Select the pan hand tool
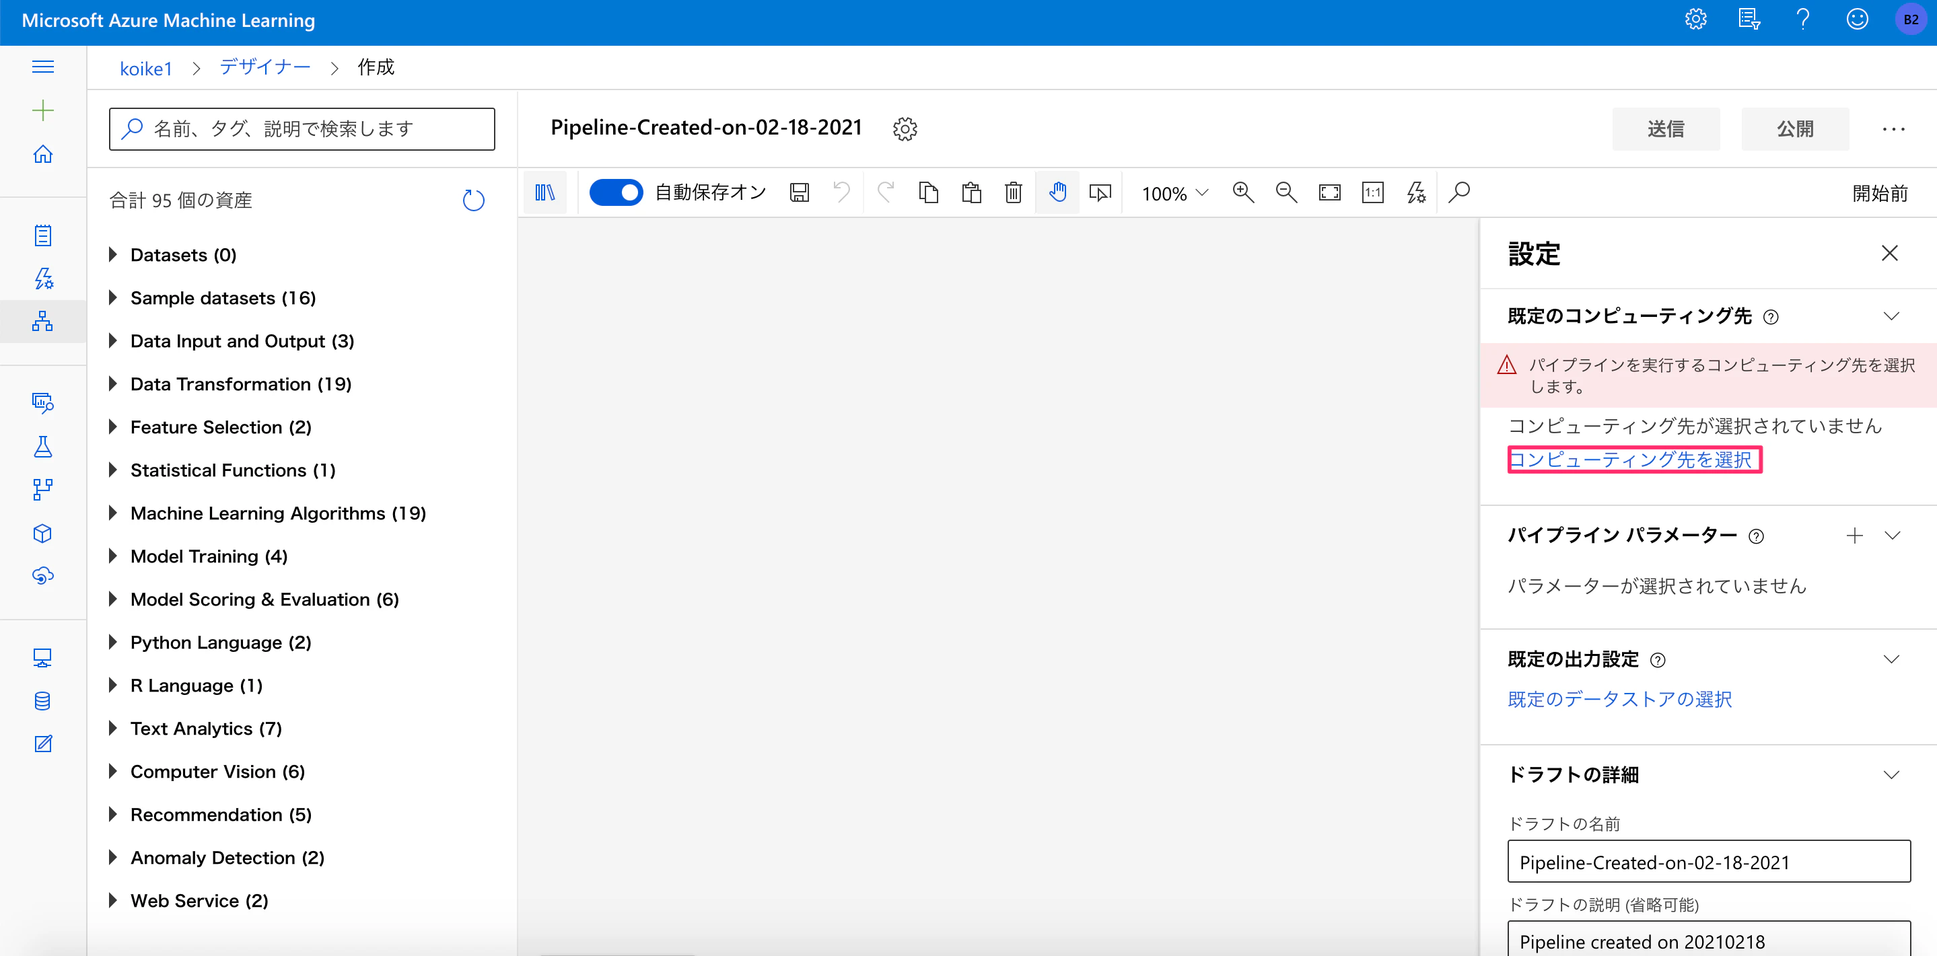 (1057, 192)
